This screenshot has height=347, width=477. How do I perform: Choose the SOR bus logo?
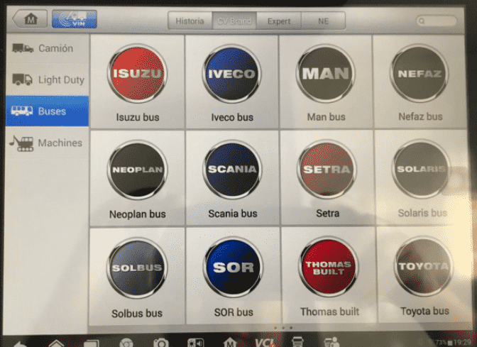[234, 267]
